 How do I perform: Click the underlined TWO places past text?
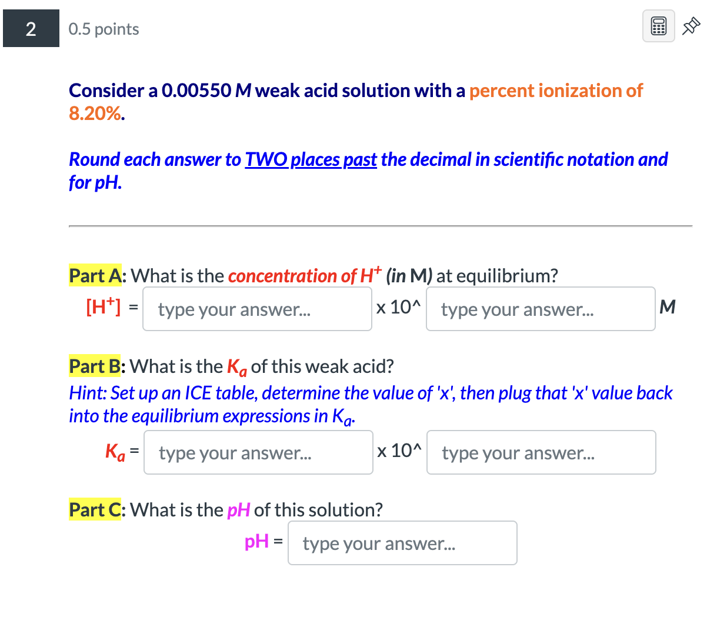click(311, 159)
